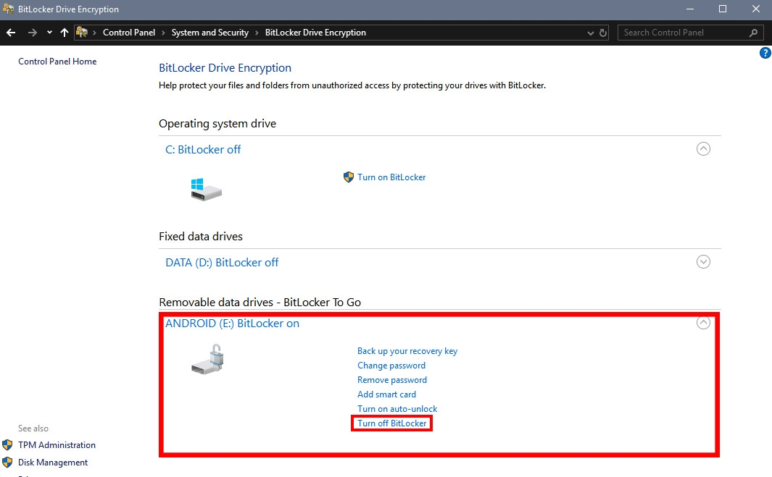
Task: Open the recent locations dropdown
Action: (x=49, y=33)
